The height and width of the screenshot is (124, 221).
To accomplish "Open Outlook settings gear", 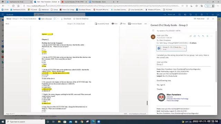I will coord(202,14).
